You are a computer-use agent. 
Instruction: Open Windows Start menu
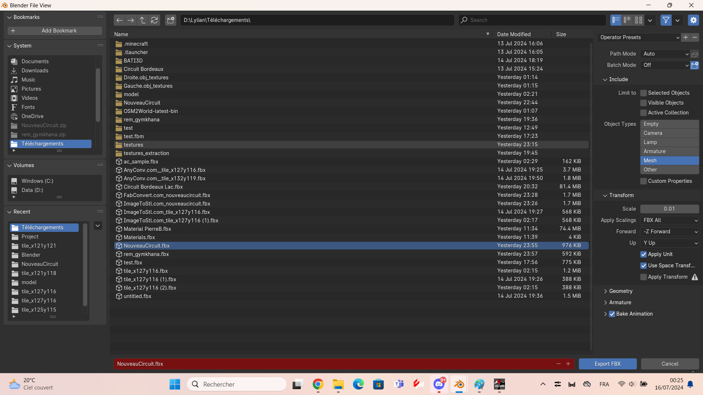click(175, 384)
